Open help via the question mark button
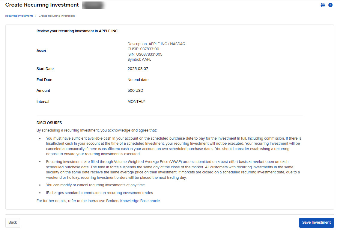The height and width of the screenshot is (232, 340). click(x=330, y=5)
